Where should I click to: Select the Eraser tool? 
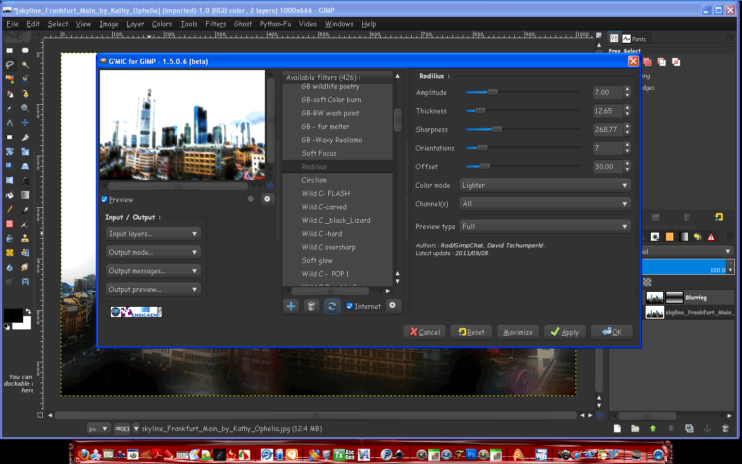click(9, 224)
